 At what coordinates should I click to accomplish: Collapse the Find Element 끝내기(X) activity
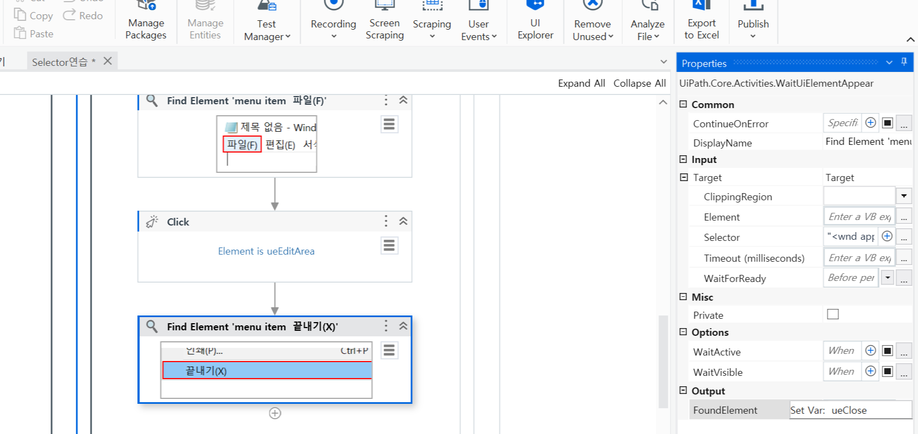[403, 326]
